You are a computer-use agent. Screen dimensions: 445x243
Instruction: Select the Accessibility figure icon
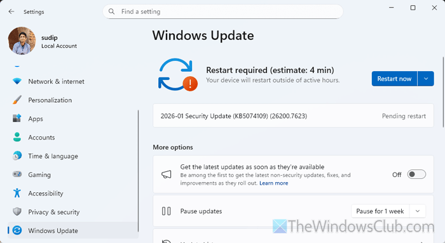17,193
